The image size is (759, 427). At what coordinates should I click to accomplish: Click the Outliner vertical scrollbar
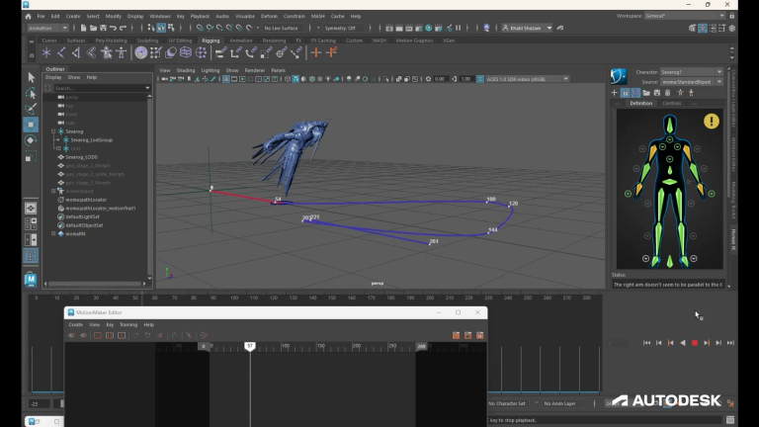click(149, 187)
